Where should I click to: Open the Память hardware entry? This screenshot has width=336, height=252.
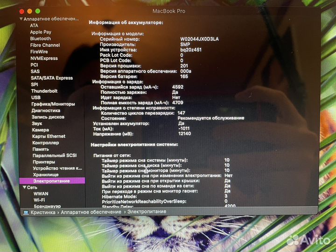coord(41,149)
